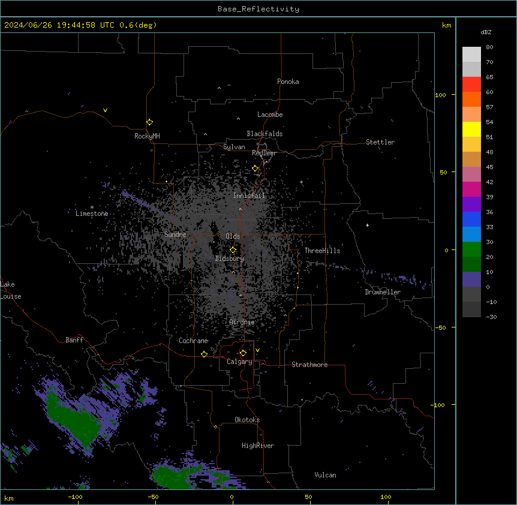Click the km unit label at top right
517x505 pixels.
pos(446,25)
